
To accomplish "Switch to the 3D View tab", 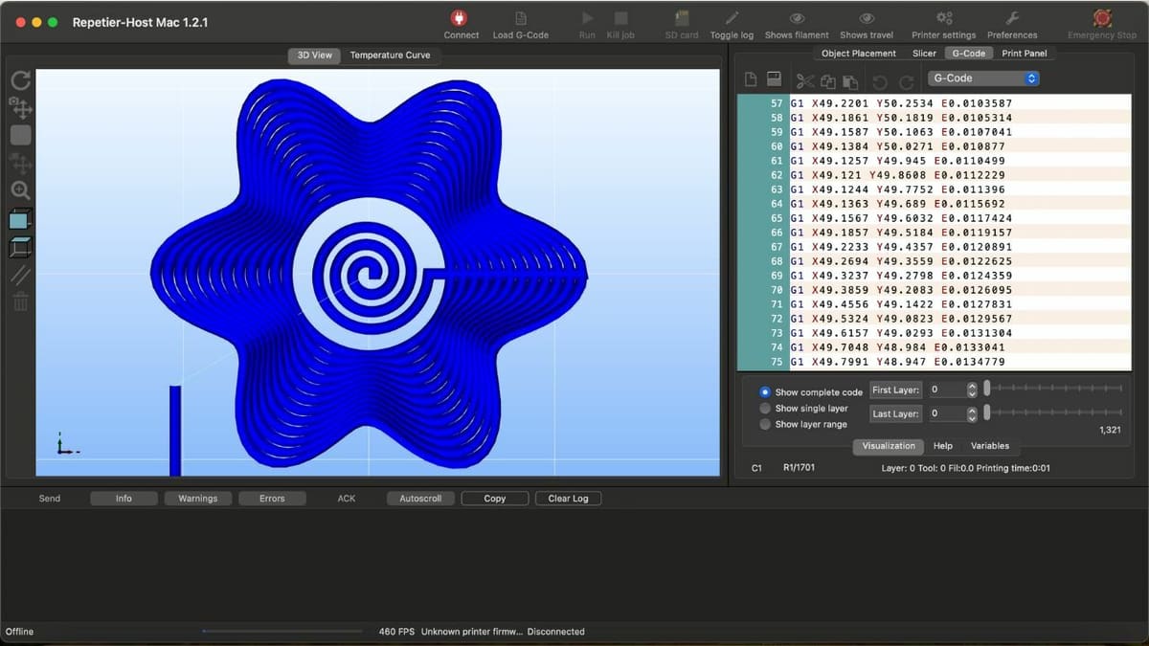I will [315, 55].
